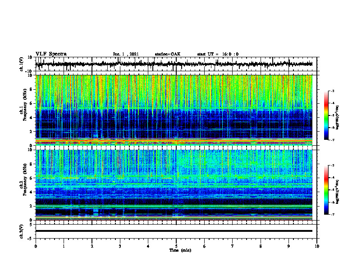Click the "ch.3(V)" axis label
Viewport: 357px width, 276px height.
[22, 231]
